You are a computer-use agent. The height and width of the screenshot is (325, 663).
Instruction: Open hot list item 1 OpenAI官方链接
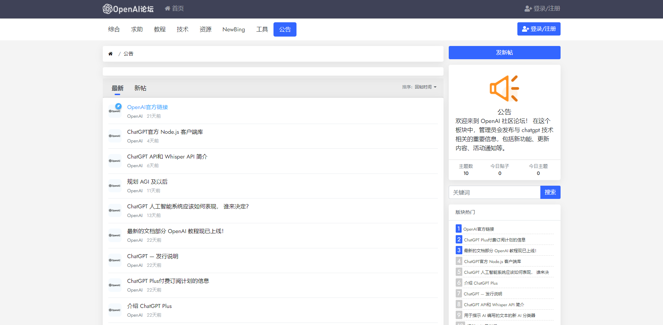(479, 229)
